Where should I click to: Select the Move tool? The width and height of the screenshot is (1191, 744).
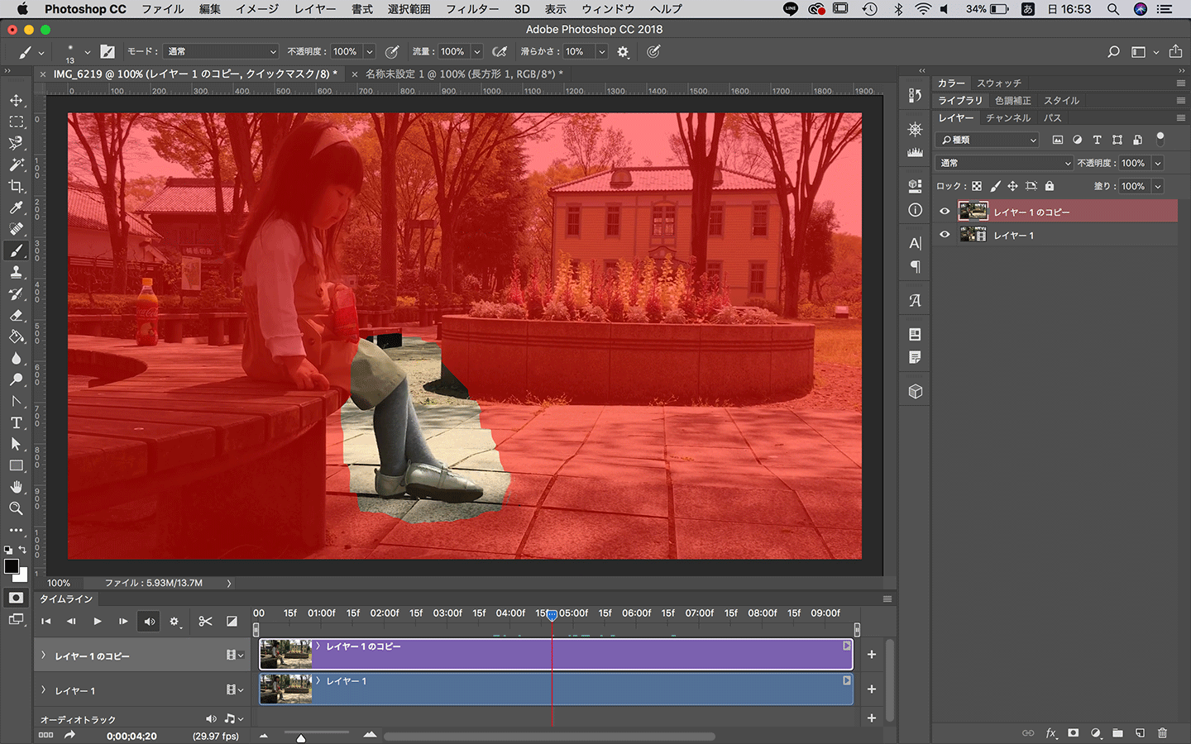(16, 100)
